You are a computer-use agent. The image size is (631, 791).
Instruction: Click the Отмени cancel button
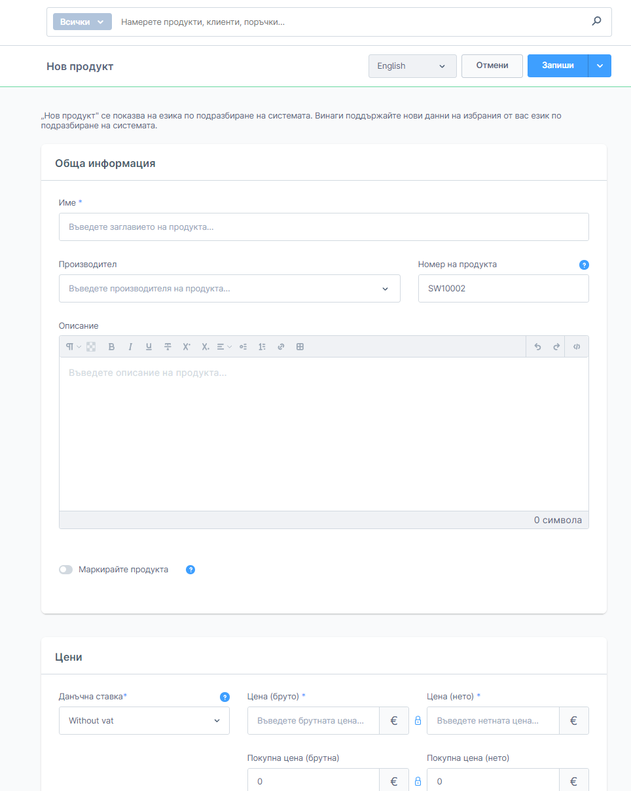coord(492,66)
